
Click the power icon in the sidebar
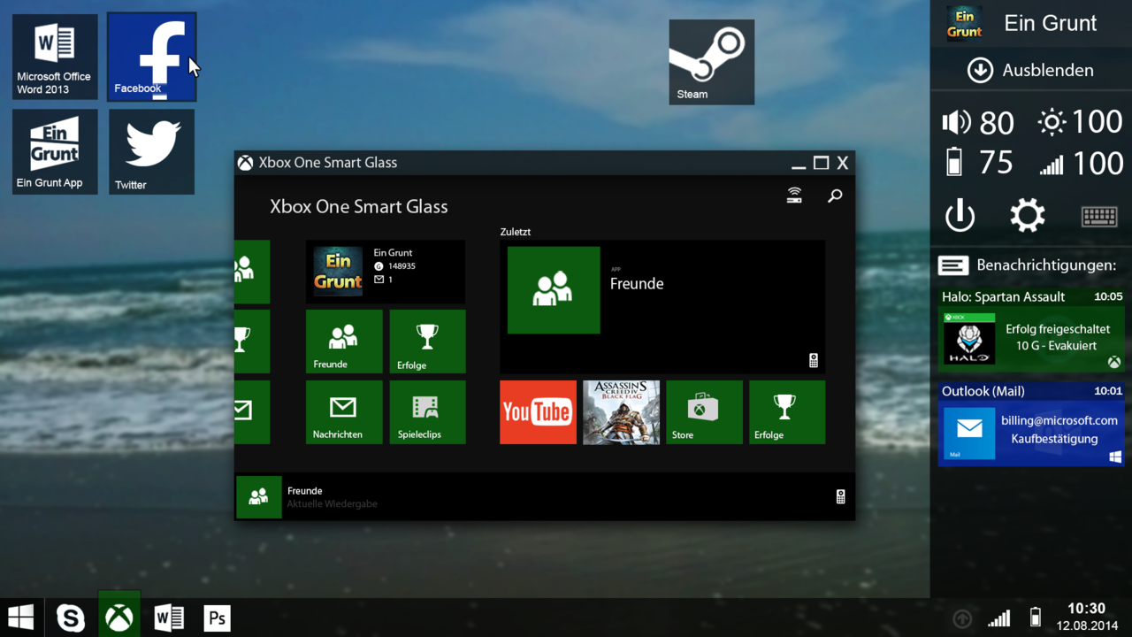pos(960,216)
